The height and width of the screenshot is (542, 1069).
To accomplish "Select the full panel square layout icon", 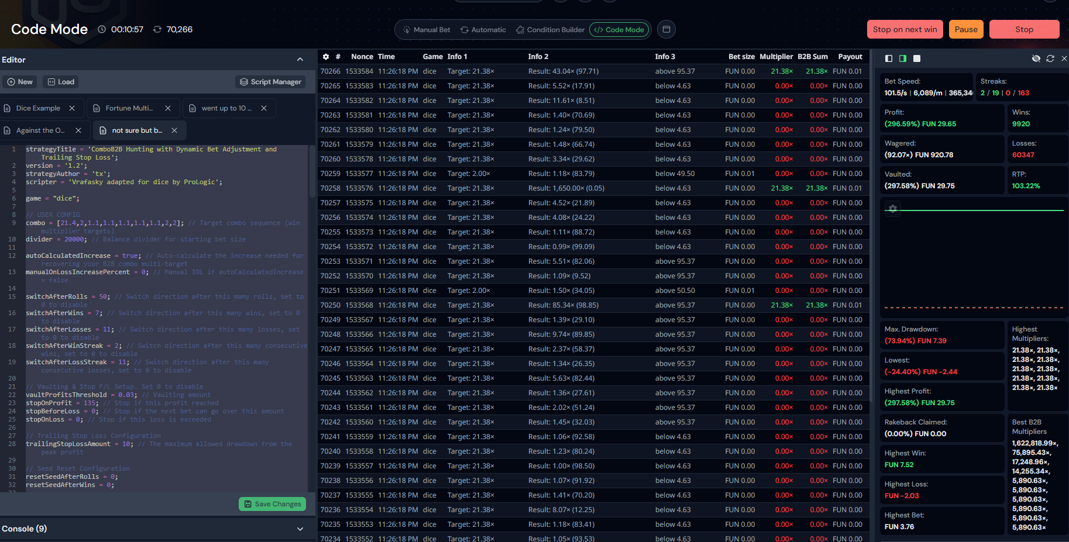I will click(x=917, y=58).
